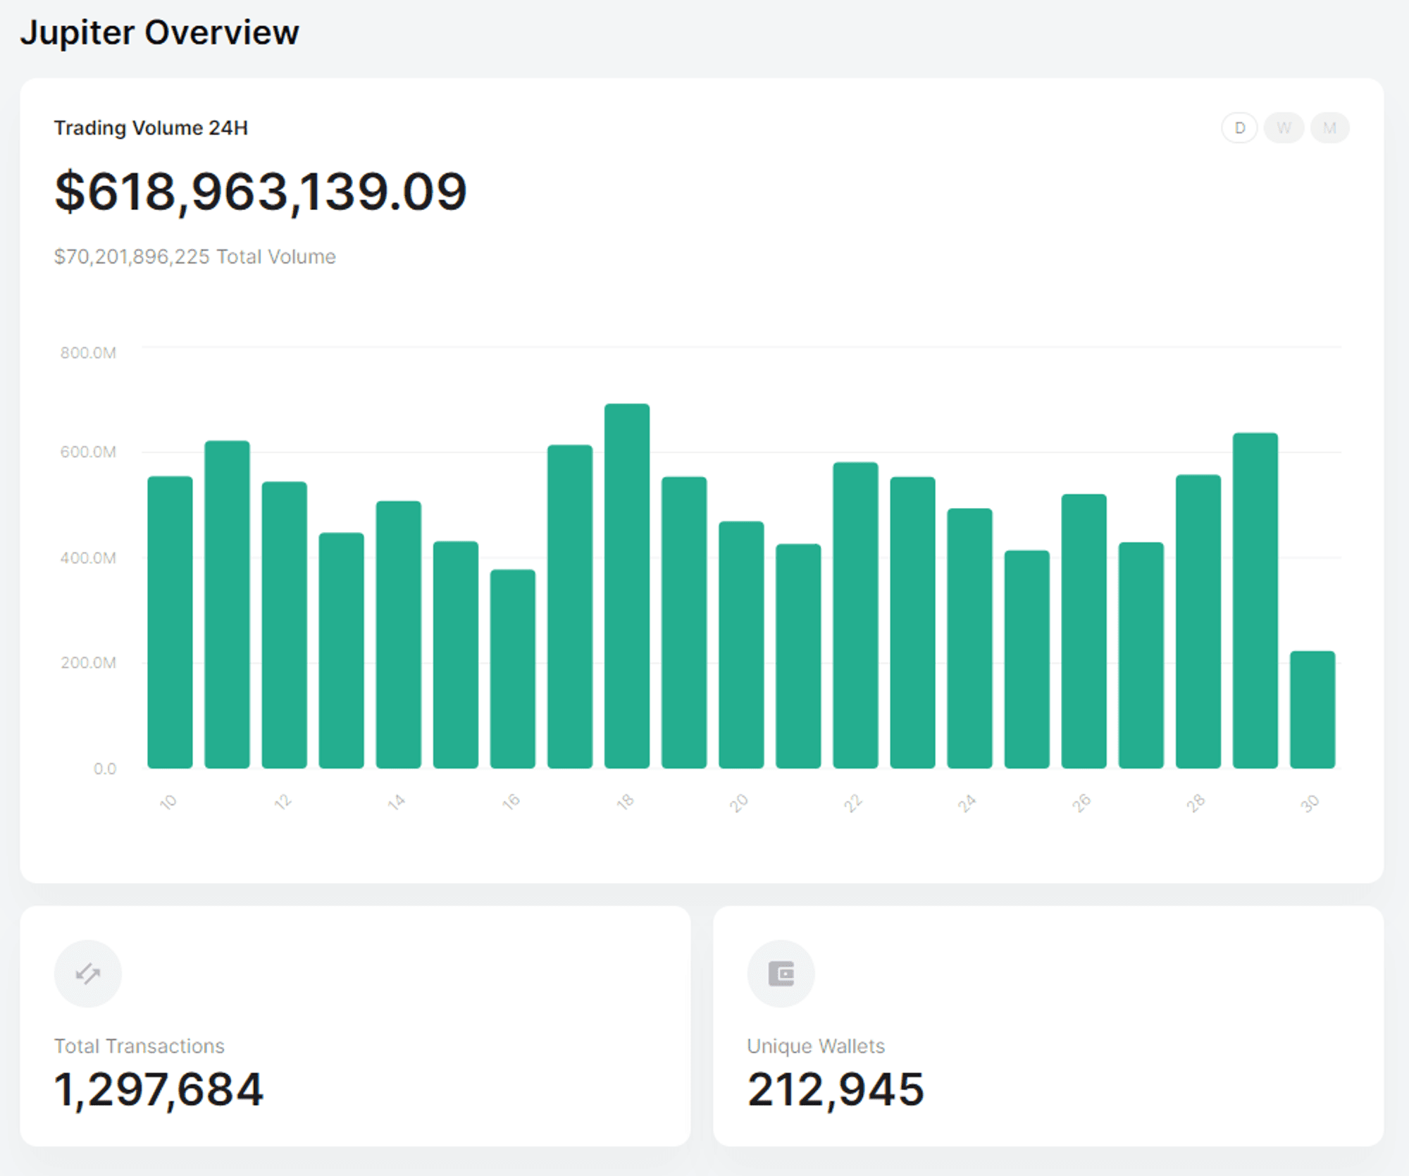Select the chart bar for day 24
The width and height of the screenshot is (1409, 1176).
click(x=970, y=638)
